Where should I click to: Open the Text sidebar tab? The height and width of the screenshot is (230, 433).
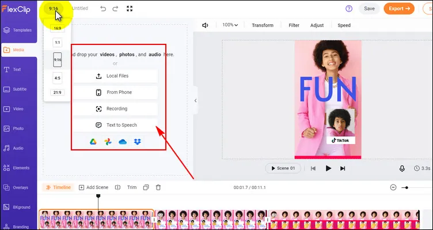pyautogui.click(x=18, y=69)
